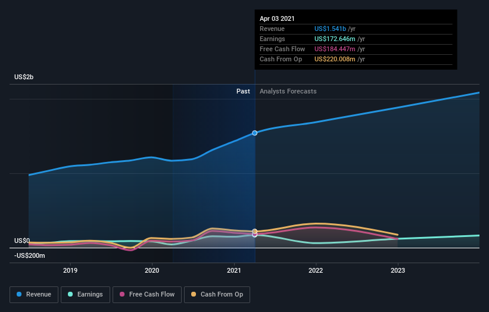Click the 2023 x-axis label
This screenshot has height=312, width=489.
398,270
